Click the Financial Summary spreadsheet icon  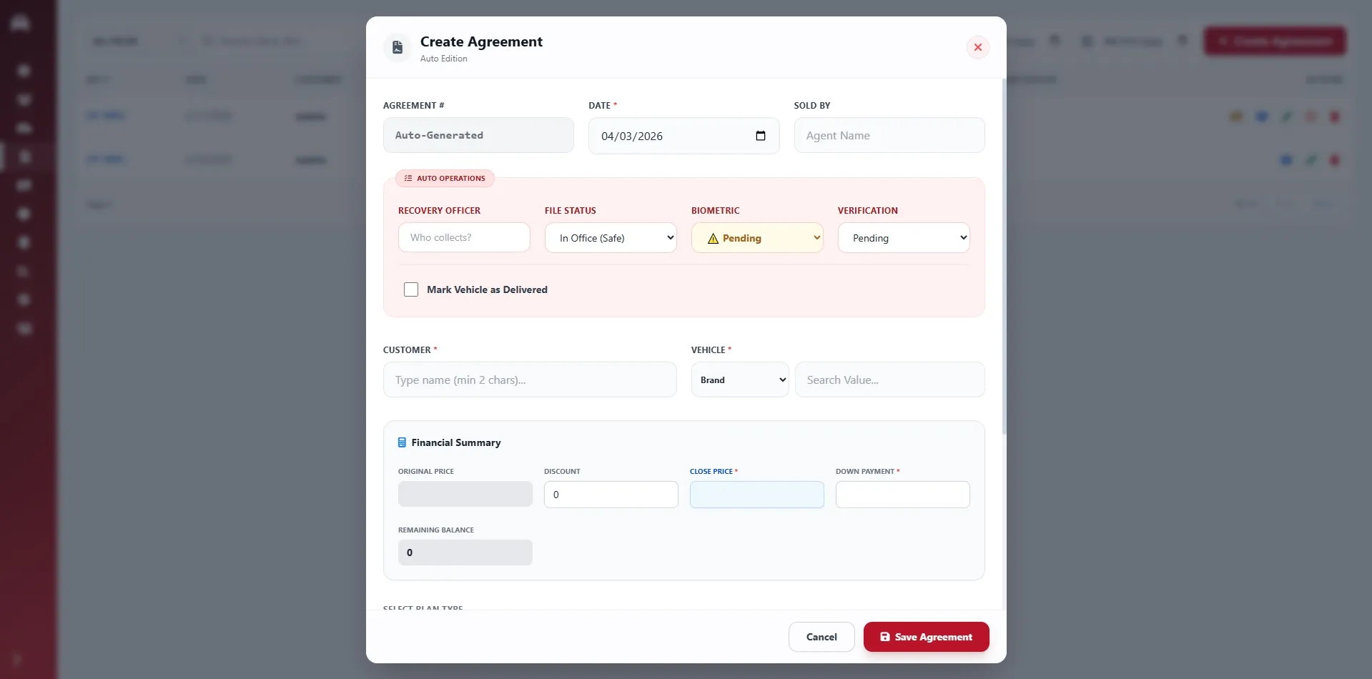pos(403,442)
